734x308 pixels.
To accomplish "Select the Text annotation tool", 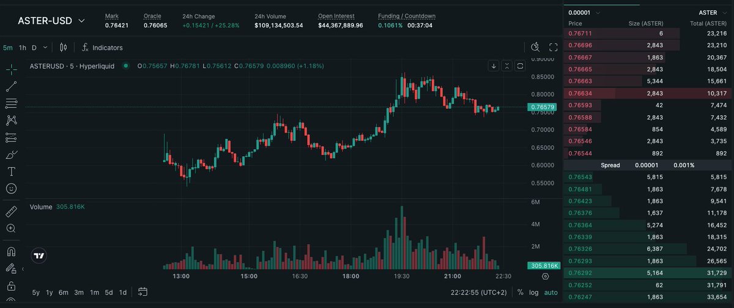I will pyautogui.click(x=11, y=171).
